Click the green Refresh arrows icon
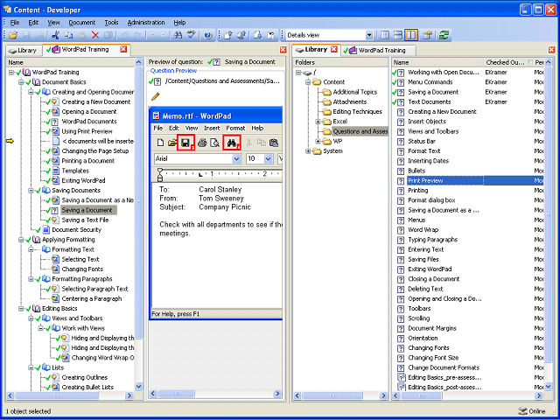 pos(444,35)
